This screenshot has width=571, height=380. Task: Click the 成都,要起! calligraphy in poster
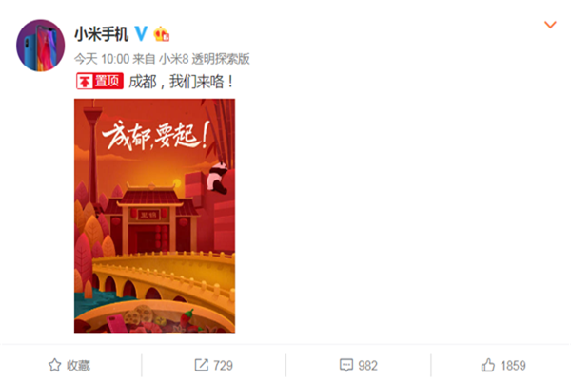(x=156, y=135)
